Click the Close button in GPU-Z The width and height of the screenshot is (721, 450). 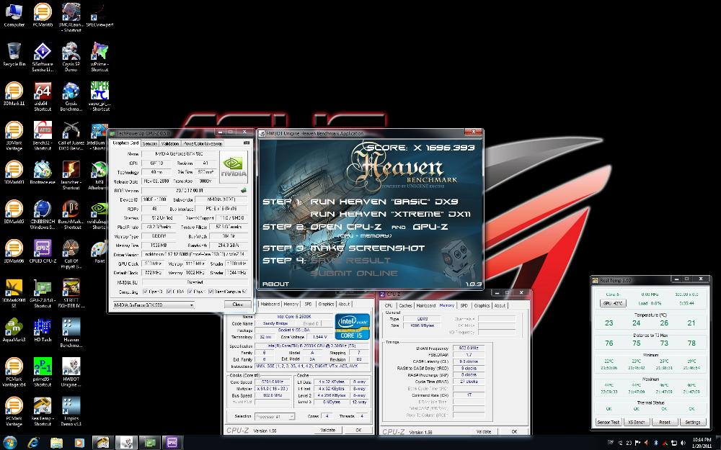pyautogui.click(x=238, y=305)
